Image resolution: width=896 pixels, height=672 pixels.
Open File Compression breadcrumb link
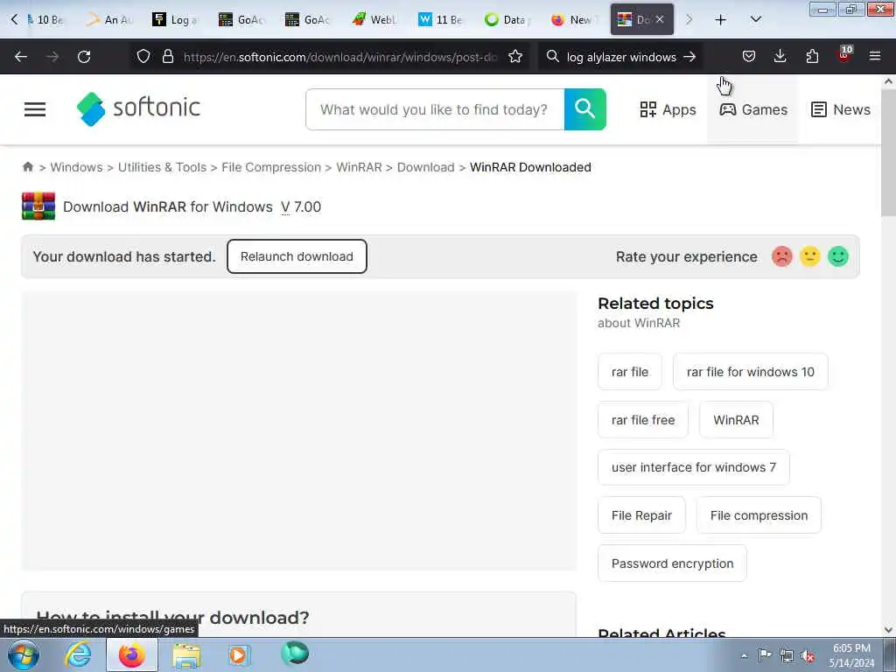point(271,167)
